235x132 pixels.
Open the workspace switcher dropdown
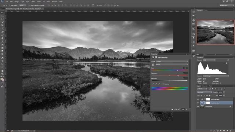(227, 5)
